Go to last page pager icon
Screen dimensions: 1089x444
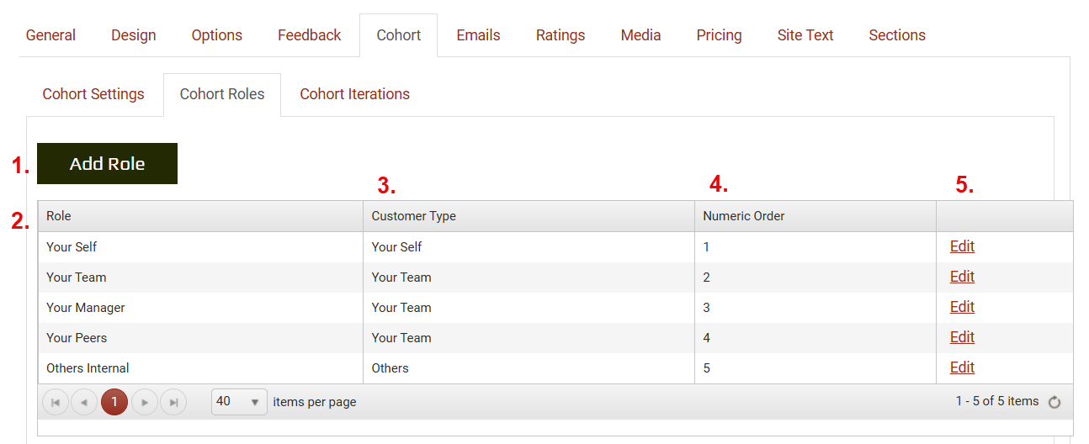tap(173, 403)
